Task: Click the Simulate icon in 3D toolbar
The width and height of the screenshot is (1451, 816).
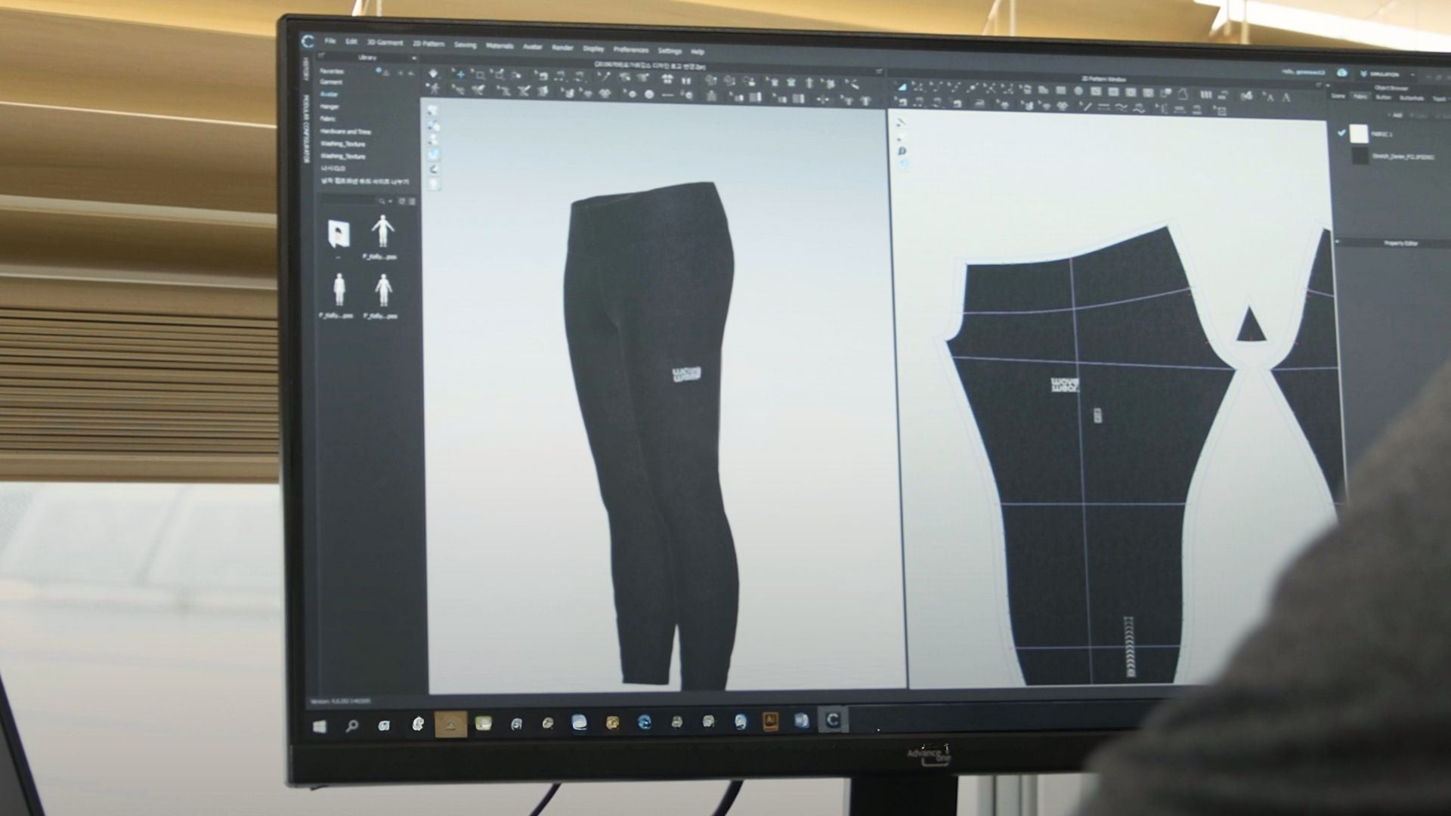Action: 433,74
